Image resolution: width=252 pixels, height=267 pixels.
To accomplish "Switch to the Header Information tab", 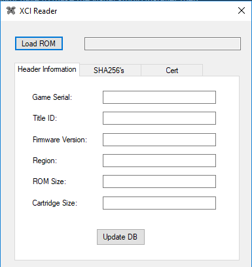I will [47, 69].
